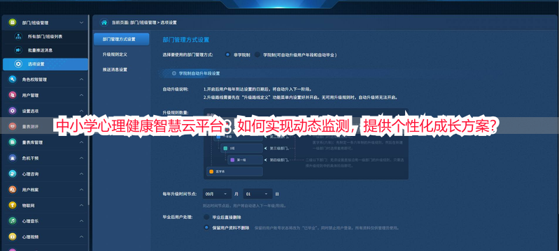Click the 心理咨询 chat icon
Viewport: 559px width, 251px height.
13,174
